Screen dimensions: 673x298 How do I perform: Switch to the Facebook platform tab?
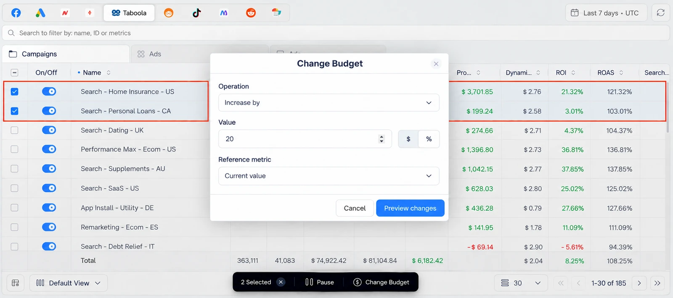tap(16, 13)
